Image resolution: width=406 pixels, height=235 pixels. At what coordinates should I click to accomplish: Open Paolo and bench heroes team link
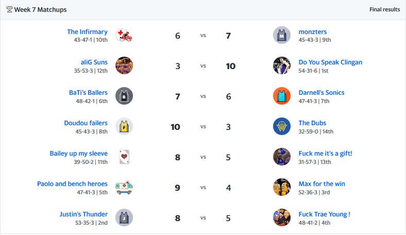pyautogui.click(x=72, y=184)
